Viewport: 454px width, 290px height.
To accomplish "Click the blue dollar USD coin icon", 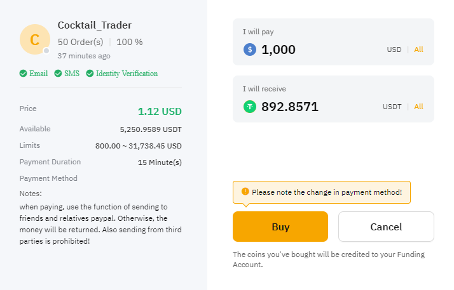I will tap(250, 49).
